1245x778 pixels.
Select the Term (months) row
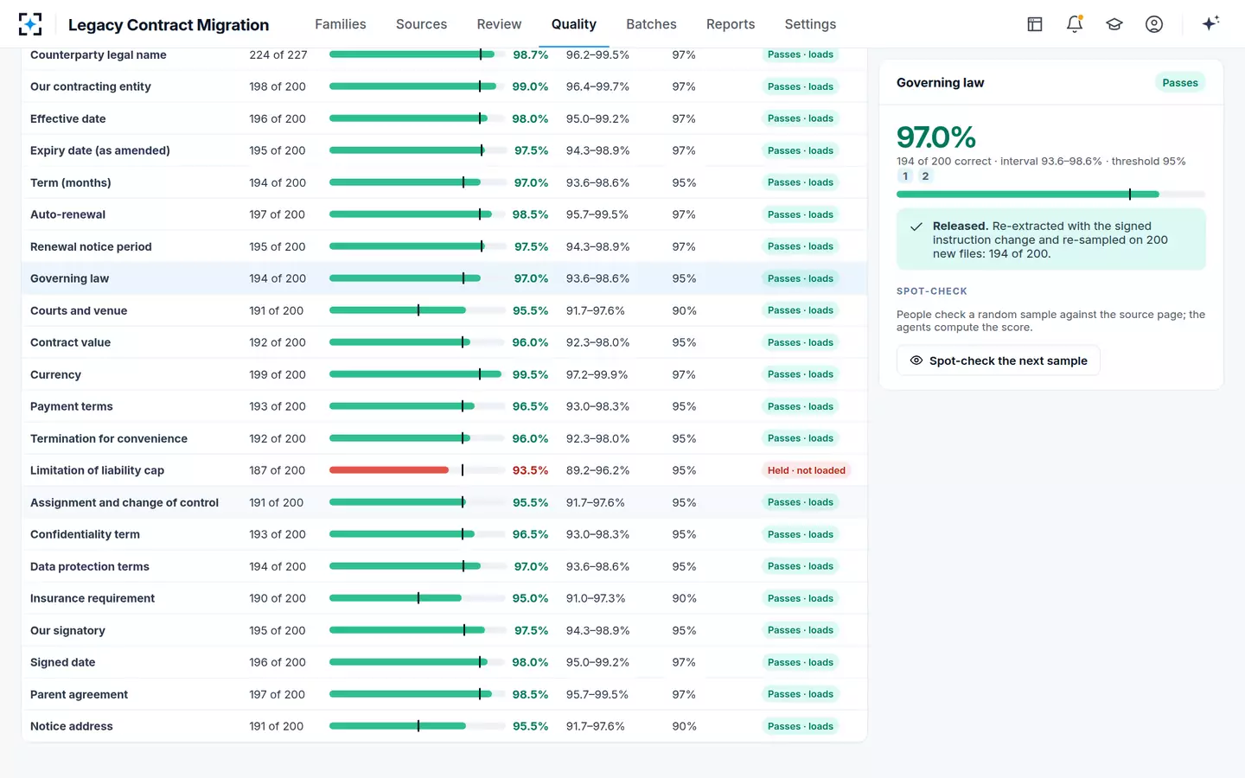pos(444,182)
